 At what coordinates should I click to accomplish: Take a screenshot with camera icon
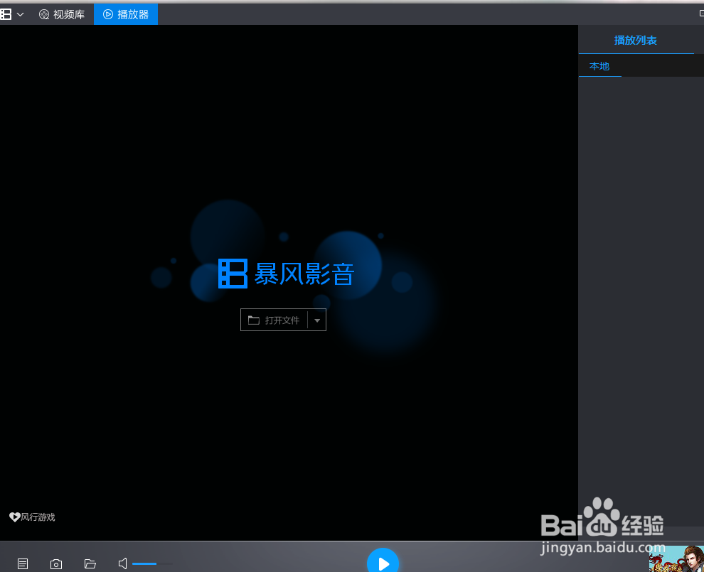click(56, 564)
